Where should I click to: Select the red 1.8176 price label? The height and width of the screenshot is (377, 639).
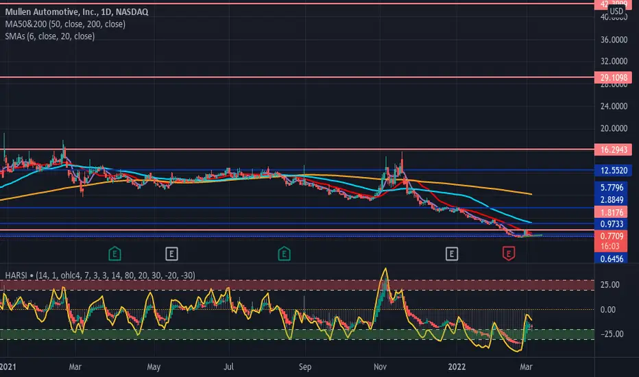pyautogui.click(x=612, y=212)
